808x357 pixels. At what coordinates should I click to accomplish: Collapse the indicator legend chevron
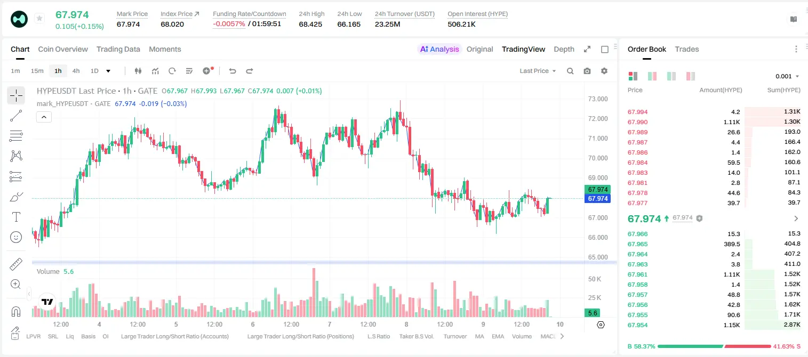tap(44, 117)
